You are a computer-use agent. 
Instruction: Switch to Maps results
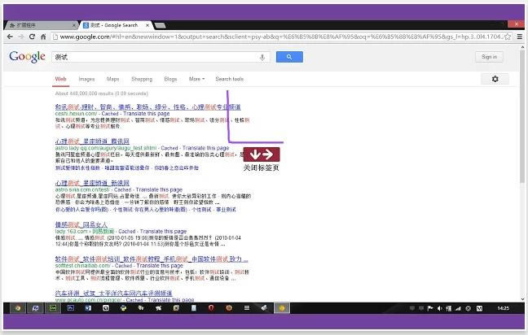pos(112,79)
